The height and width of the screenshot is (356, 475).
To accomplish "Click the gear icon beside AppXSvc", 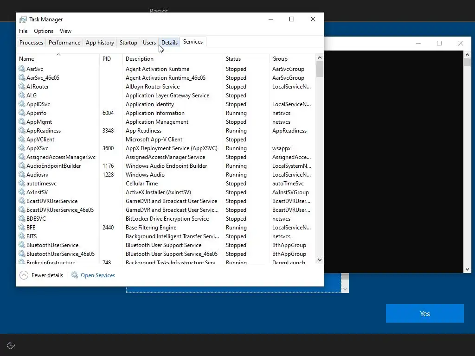I will click(22, 148).
